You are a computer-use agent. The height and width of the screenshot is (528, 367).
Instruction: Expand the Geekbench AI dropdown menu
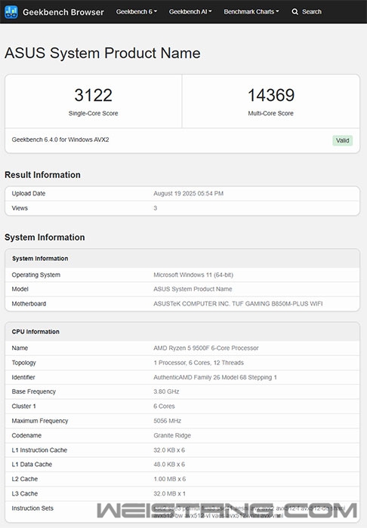click(190, 12)
